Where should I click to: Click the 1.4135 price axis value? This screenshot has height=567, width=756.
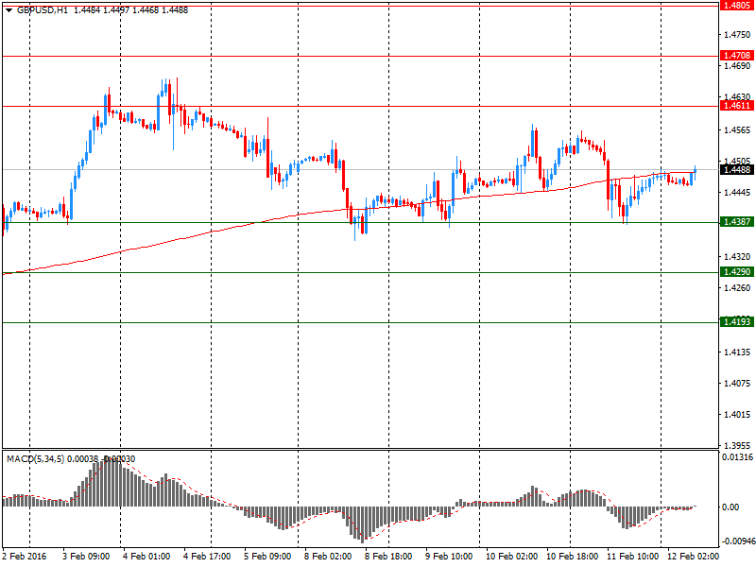point(737,352)
